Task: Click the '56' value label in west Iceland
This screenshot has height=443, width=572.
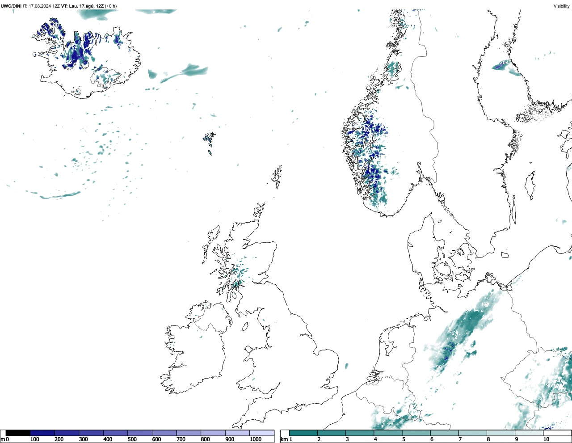Action: coord(69,62)
